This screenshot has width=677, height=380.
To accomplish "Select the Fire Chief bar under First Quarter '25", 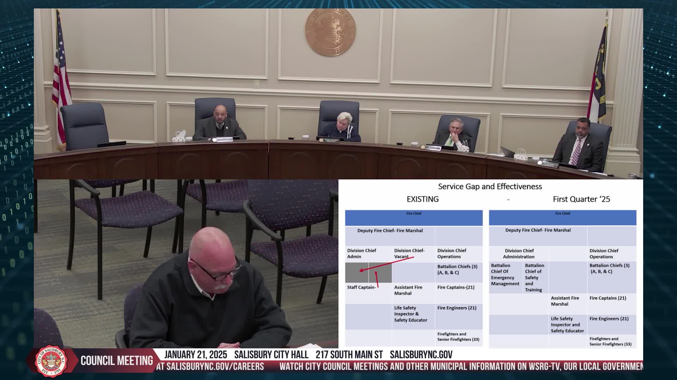I will point(562,218).
